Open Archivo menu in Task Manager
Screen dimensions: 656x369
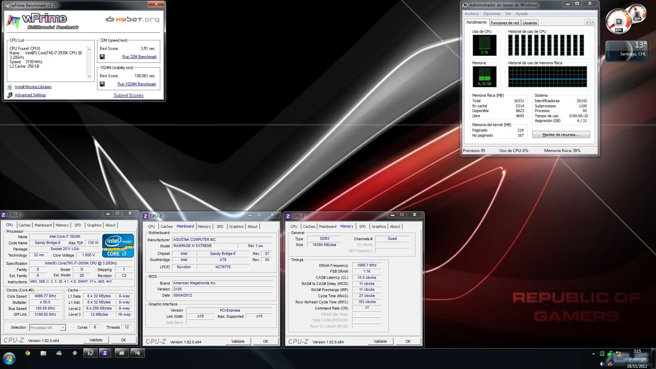(x=471, y=14)
